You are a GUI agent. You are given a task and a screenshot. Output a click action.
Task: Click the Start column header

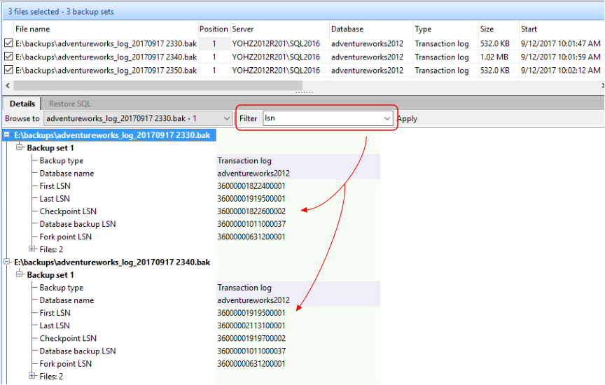point(529,29)
